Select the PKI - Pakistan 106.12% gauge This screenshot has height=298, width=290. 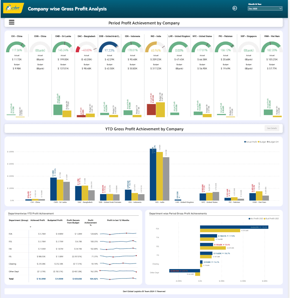pos(226,47)
